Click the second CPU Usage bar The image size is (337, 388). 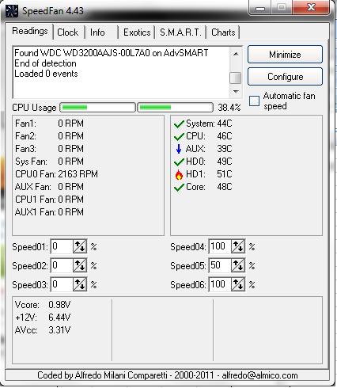(x=175, y=108)
